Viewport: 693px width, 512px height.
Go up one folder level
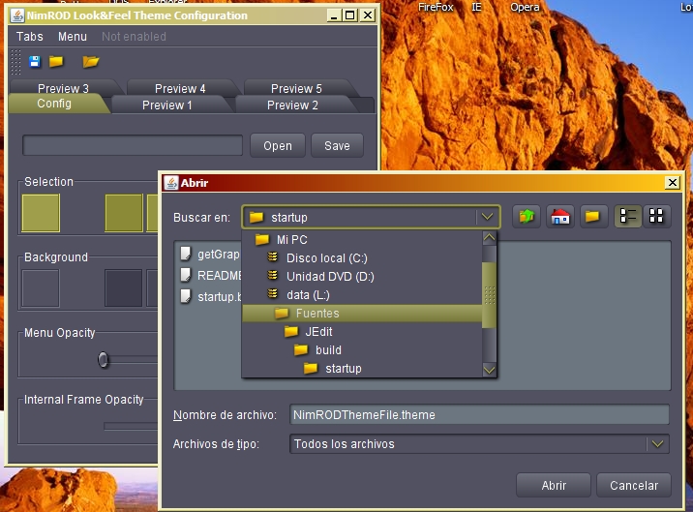(x=526, y=217)
